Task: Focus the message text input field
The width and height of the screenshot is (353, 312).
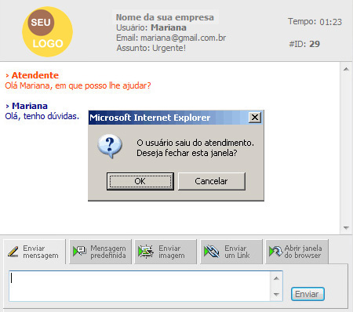Action: (140, 286)
